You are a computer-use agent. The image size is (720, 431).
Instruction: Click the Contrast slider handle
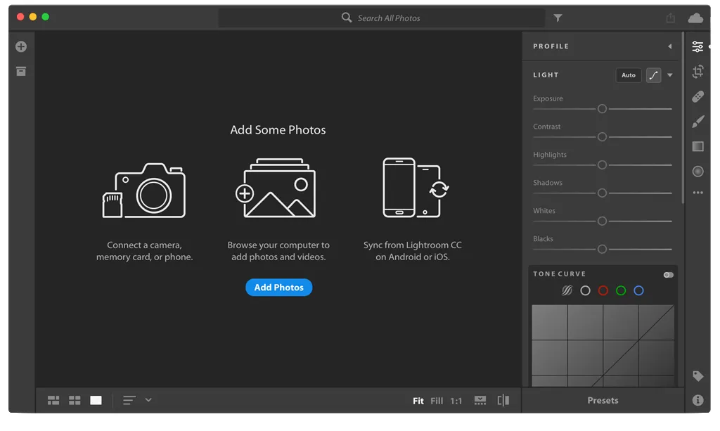click(x=602, y=137)
